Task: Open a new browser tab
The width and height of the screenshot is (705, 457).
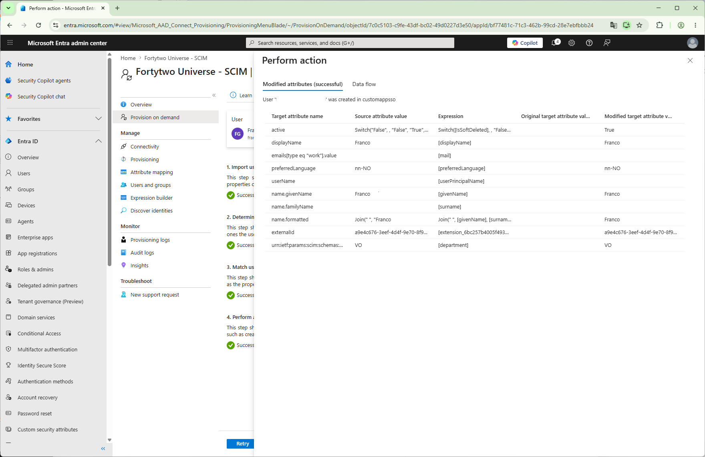Action: [117, 8]
